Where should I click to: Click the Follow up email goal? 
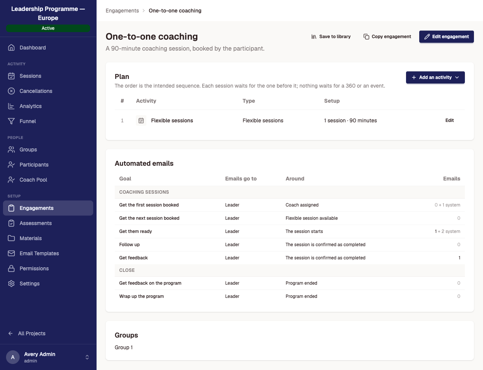(129, 245)
